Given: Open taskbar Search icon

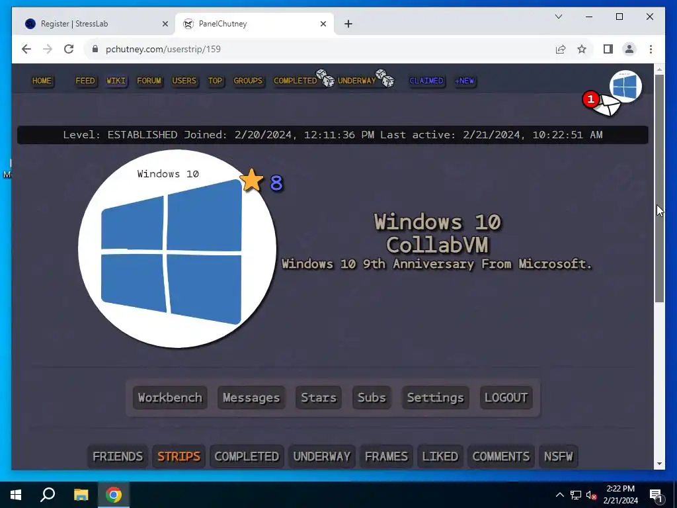Looking at the screenshot, I should [48, 495].
